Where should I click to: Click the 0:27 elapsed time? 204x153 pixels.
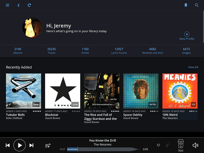click(62, 149)
